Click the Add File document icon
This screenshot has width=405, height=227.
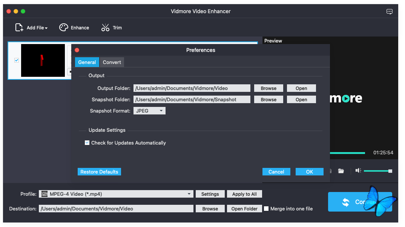(x=19, y=27)
